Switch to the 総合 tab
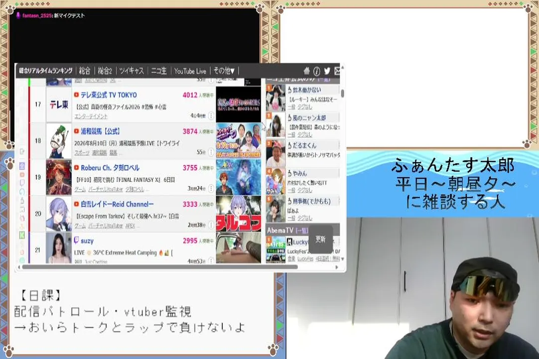The image size is (539, 359). tap(85, 71)
